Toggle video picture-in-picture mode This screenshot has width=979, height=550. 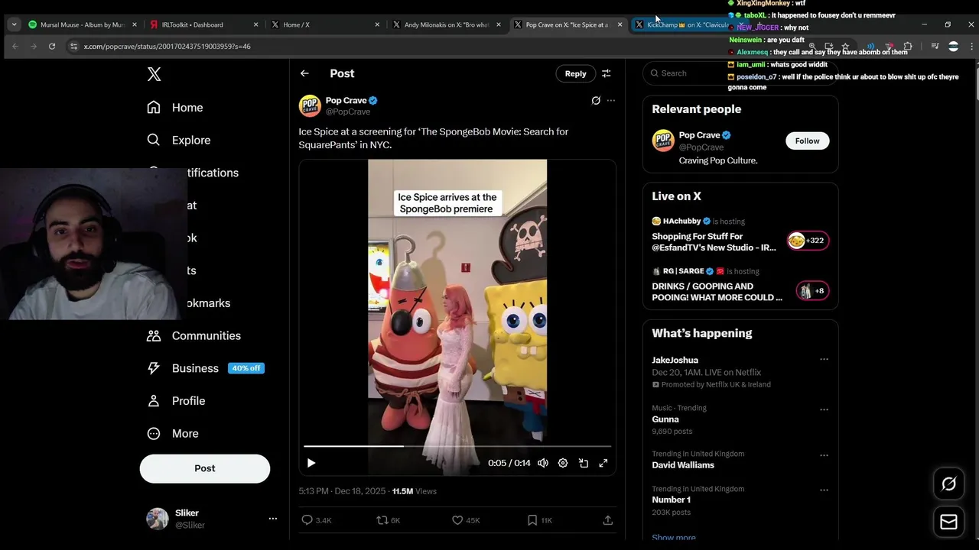pos(583,463)
